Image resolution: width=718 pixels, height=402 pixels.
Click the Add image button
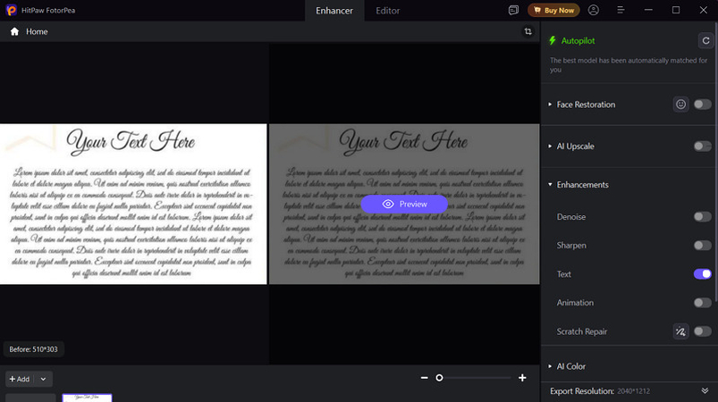click(20, 379)
